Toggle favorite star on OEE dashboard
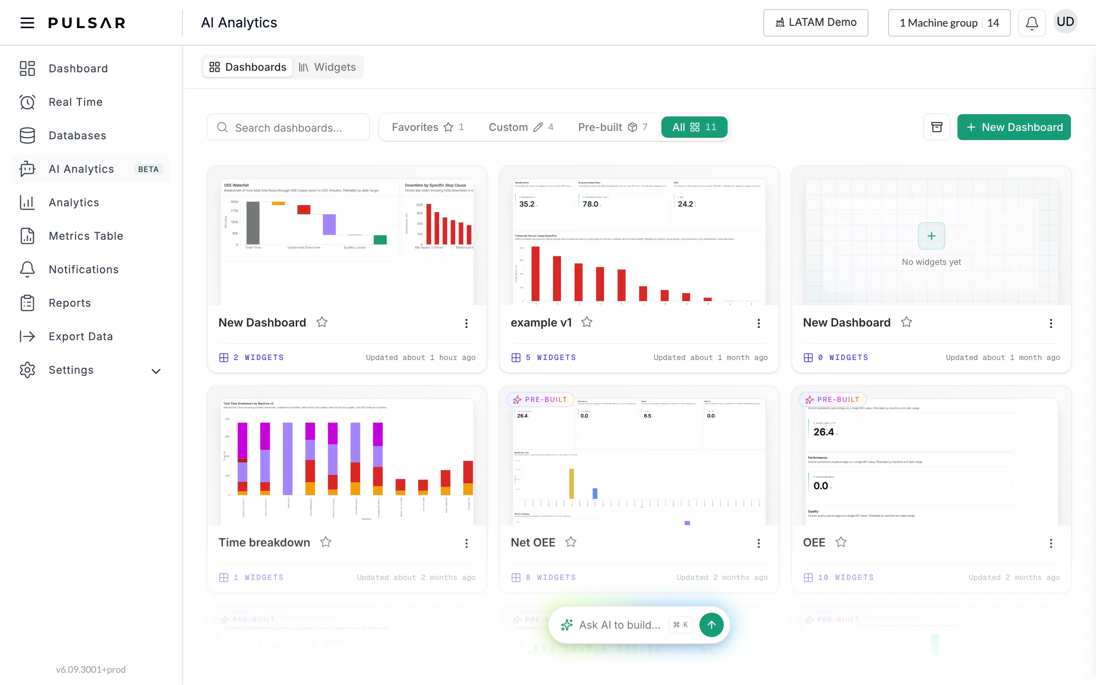The image size is (1096, 685). point(841,542)
